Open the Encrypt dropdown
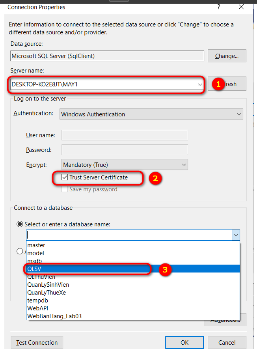Image resolution: width=257 pixels, height=349 pixels. pyautogui.click(x=183, y=165)
